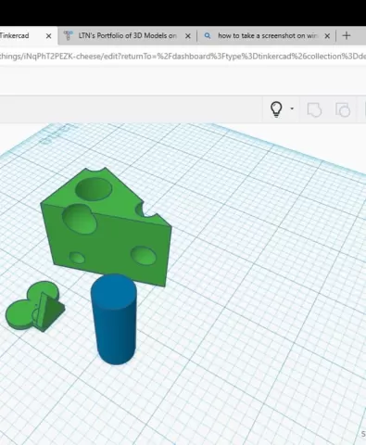Close the Tinkercad tab
The width and height of the screenshot is (366, 445).
pyautogui.click(x=48, y=36)
